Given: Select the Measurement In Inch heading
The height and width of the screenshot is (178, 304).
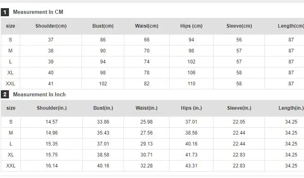Looking at the screenshot, I should (x=39, y=95).
